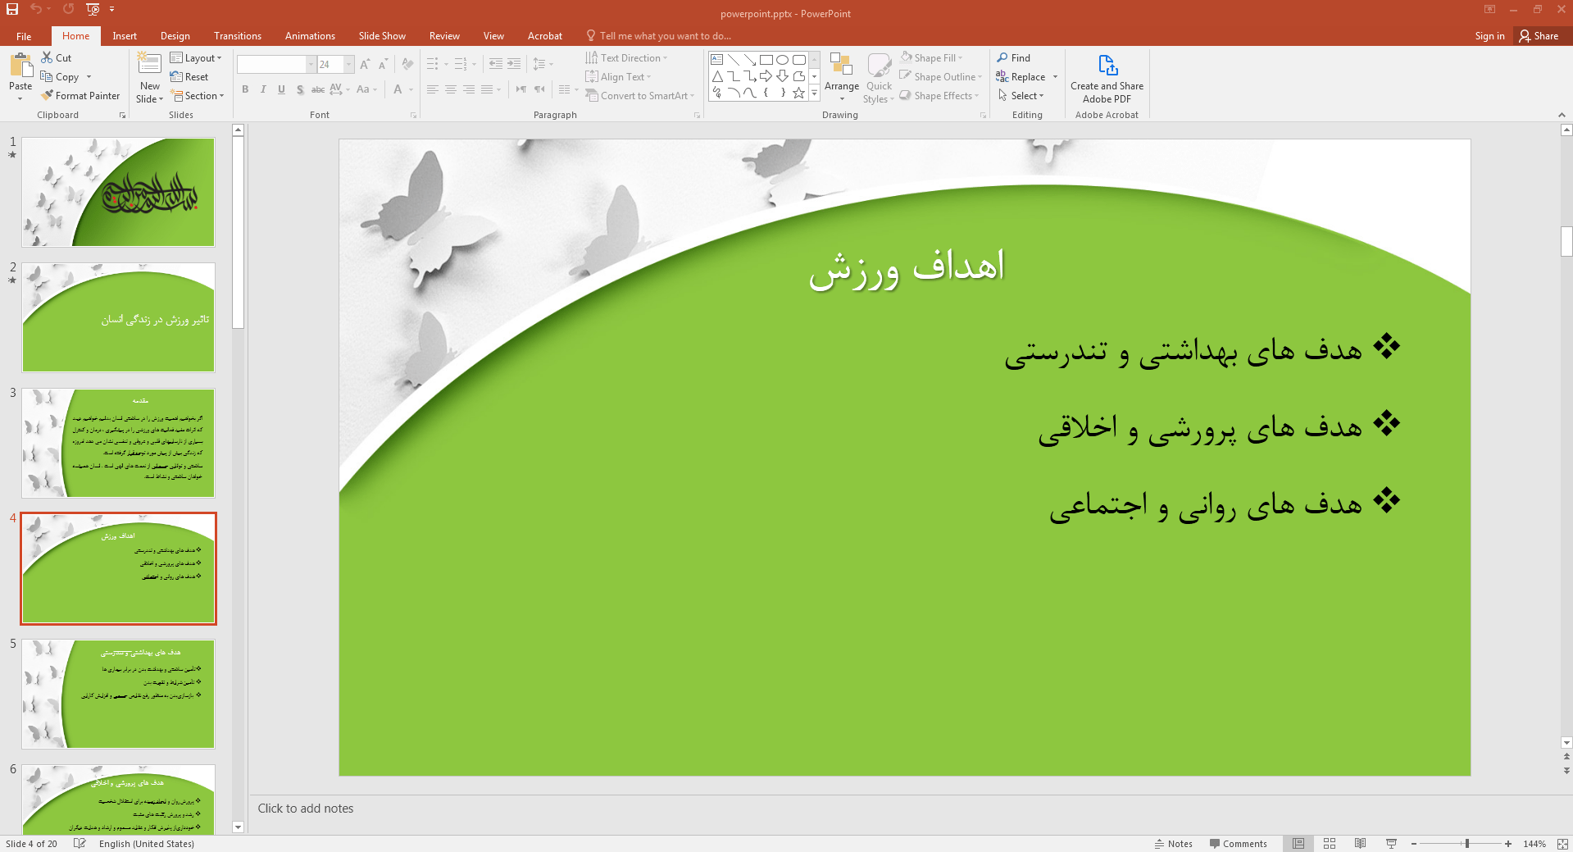Viewport: 1573px width, 852px height.
Task: Open the Text Direction dropdown
Action: point(626,57)
